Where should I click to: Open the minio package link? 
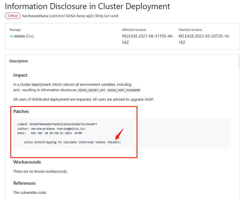(x=20, y=36)
